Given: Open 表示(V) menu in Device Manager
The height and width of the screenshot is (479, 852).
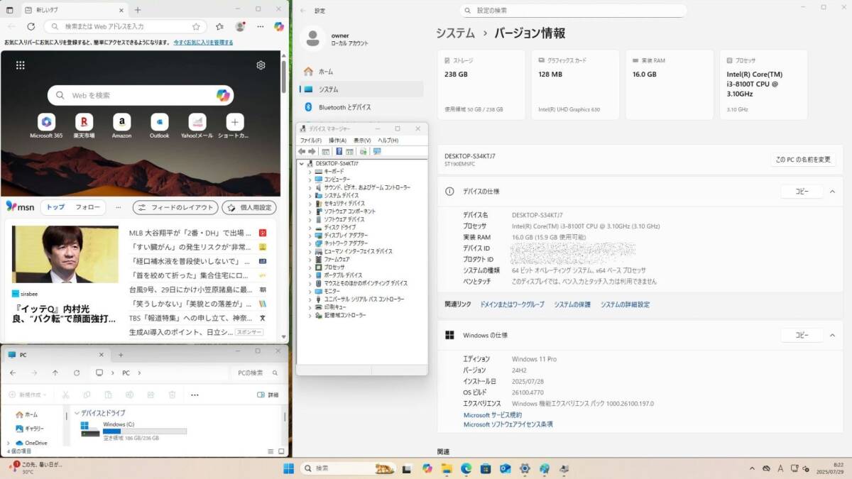Looking at the screenshot, I should coord(363,141).
